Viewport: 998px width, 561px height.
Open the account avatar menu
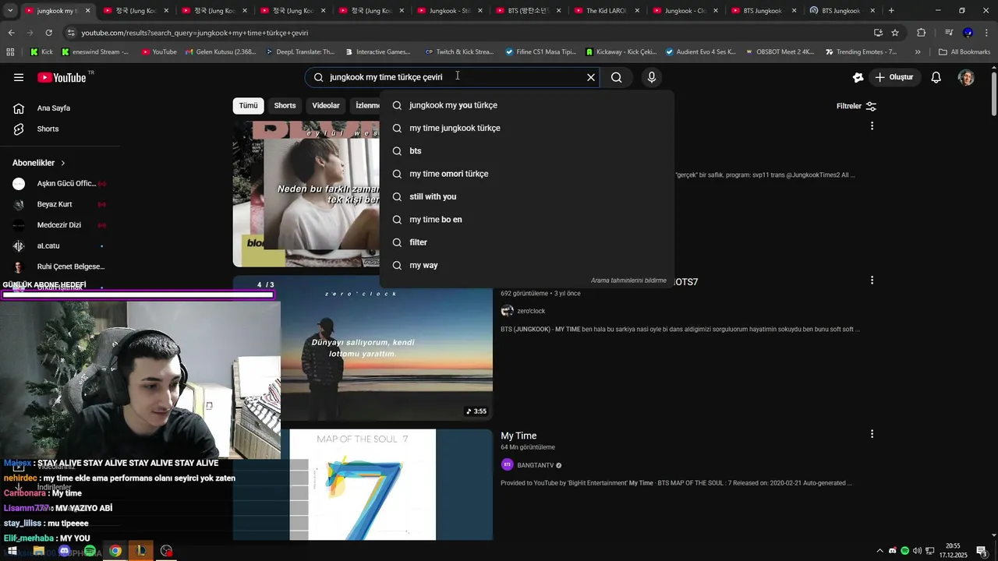(x=966, y=77)
